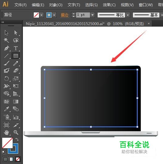Close the Nipic document tab

click(x=149, y=23)
